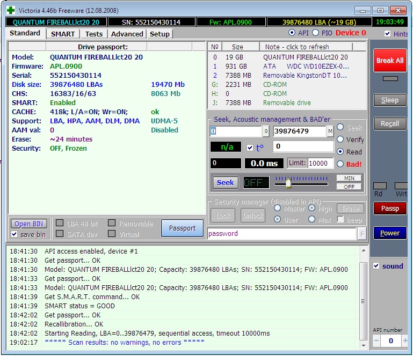Click the MIN acoustic button
Screen dimensions: 413x356
349,178
